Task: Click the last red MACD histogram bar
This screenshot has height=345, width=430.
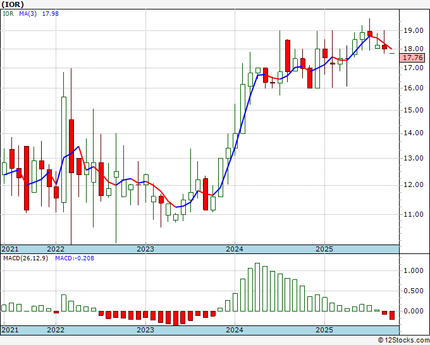Action: point(392,315)
